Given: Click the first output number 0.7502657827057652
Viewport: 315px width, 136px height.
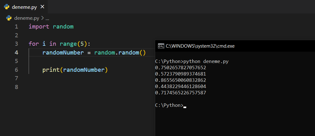Looking at the screenshot, I should click(181, 67).
